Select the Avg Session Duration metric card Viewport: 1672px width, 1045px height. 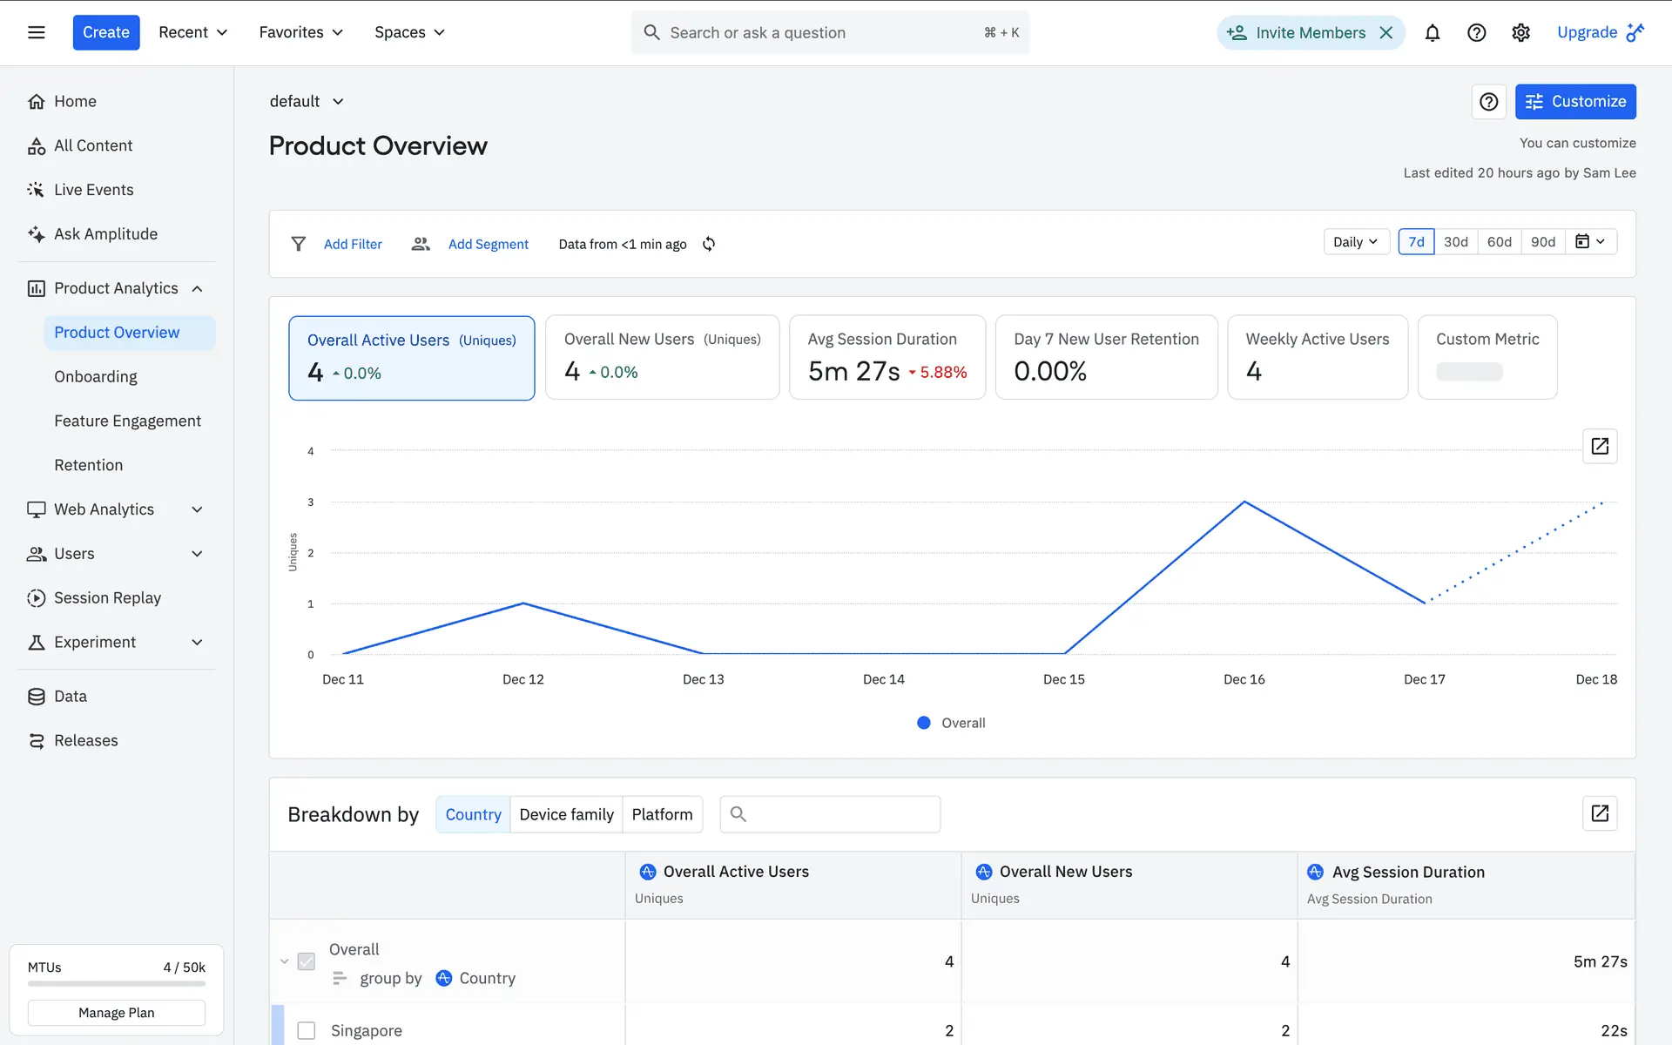pyautogui.click(x=887, y=357)
